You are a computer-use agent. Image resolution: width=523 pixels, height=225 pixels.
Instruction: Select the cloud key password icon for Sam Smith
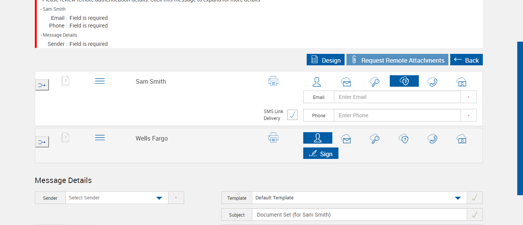374,81
